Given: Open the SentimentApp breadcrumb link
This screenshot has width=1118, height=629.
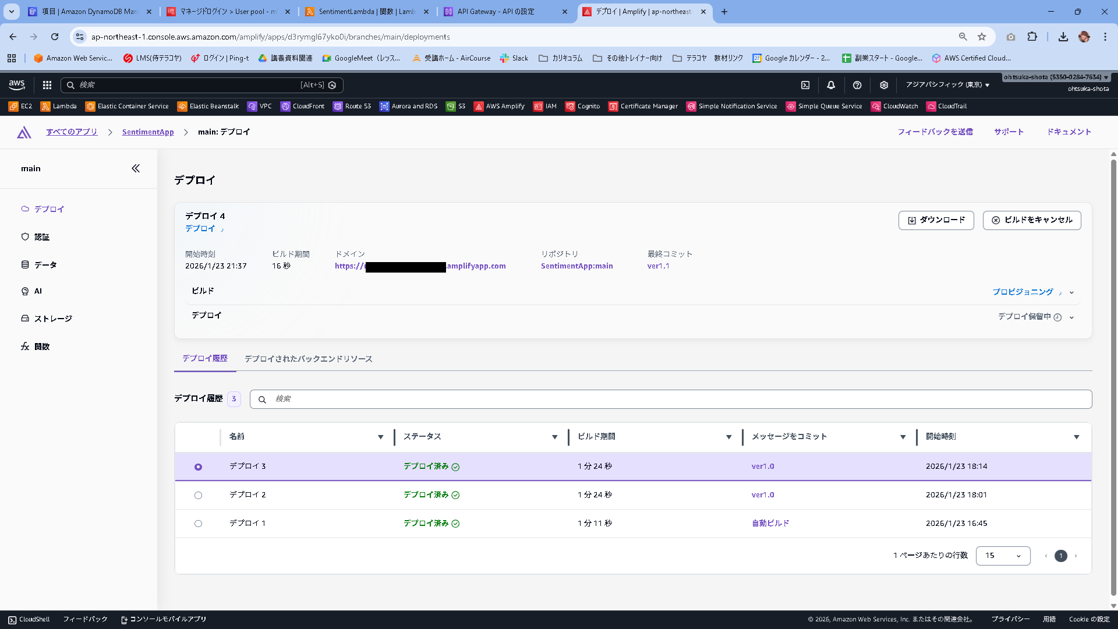Looking at the screenshot, I should click(x=148, y=132).
